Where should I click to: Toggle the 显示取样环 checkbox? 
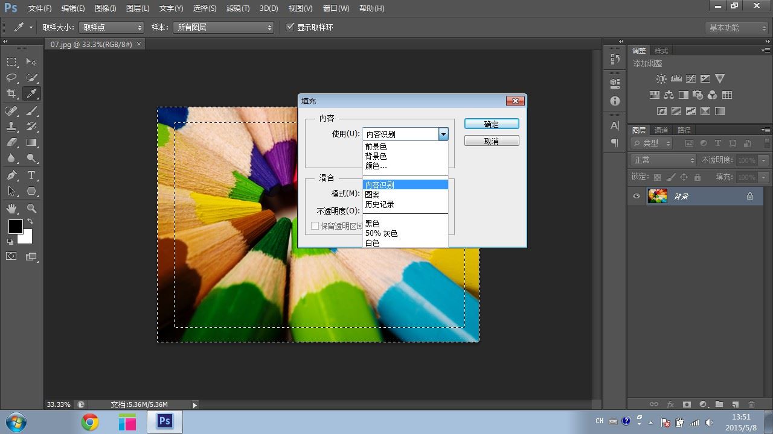290,27
